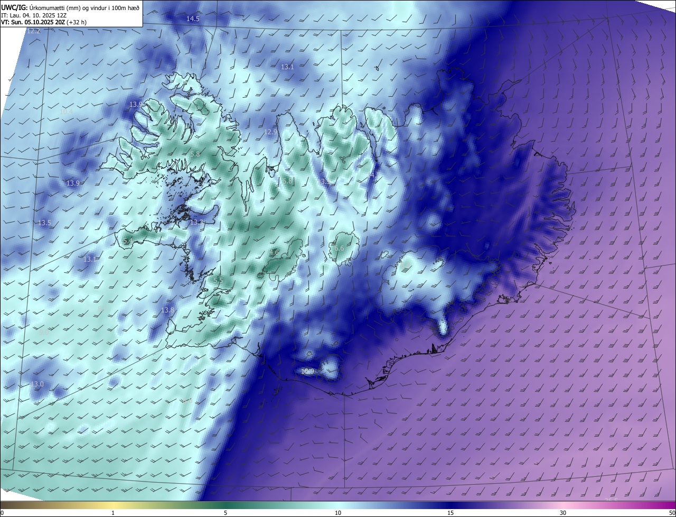Image resolution: width=676 pixels, height=517 pixels.
Task: Click the '1' tick on the color scale
Action: click(x=113, y=513)
